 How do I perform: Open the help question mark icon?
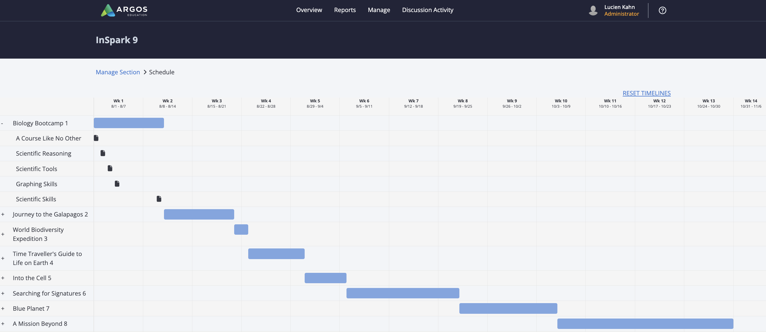(662, 10)
